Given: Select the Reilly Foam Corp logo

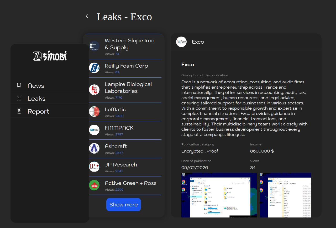Looking at the screenshot, I should (94, 68).
